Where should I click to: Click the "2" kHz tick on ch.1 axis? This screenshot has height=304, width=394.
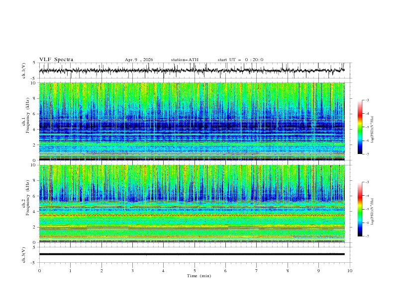tap(35, 145)
